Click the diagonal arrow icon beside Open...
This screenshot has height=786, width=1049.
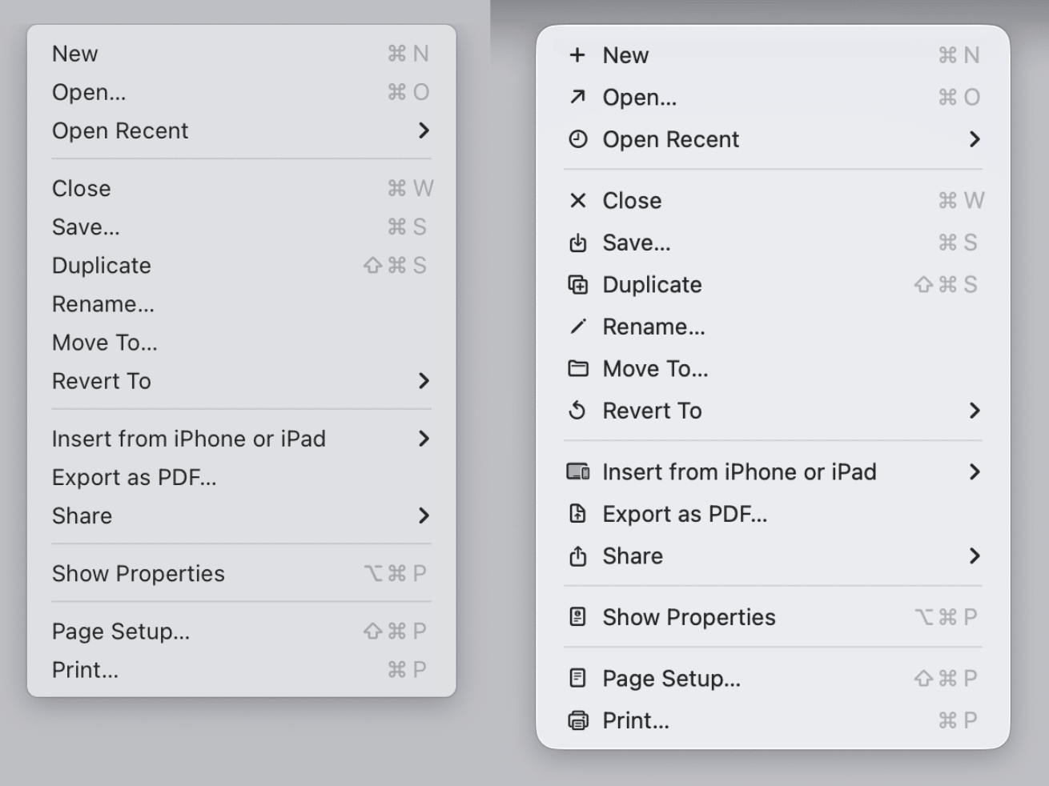point(577,98)
